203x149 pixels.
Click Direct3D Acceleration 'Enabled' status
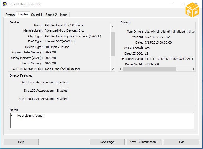(x=62, y=91)
